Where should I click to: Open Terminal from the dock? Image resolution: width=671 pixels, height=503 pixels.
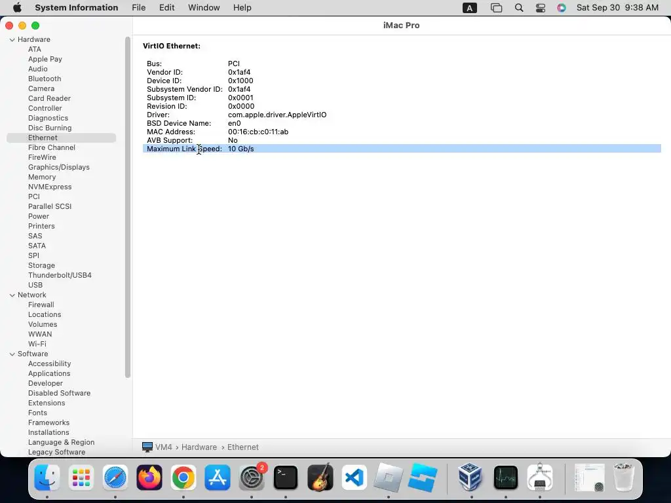pos(286,477)
